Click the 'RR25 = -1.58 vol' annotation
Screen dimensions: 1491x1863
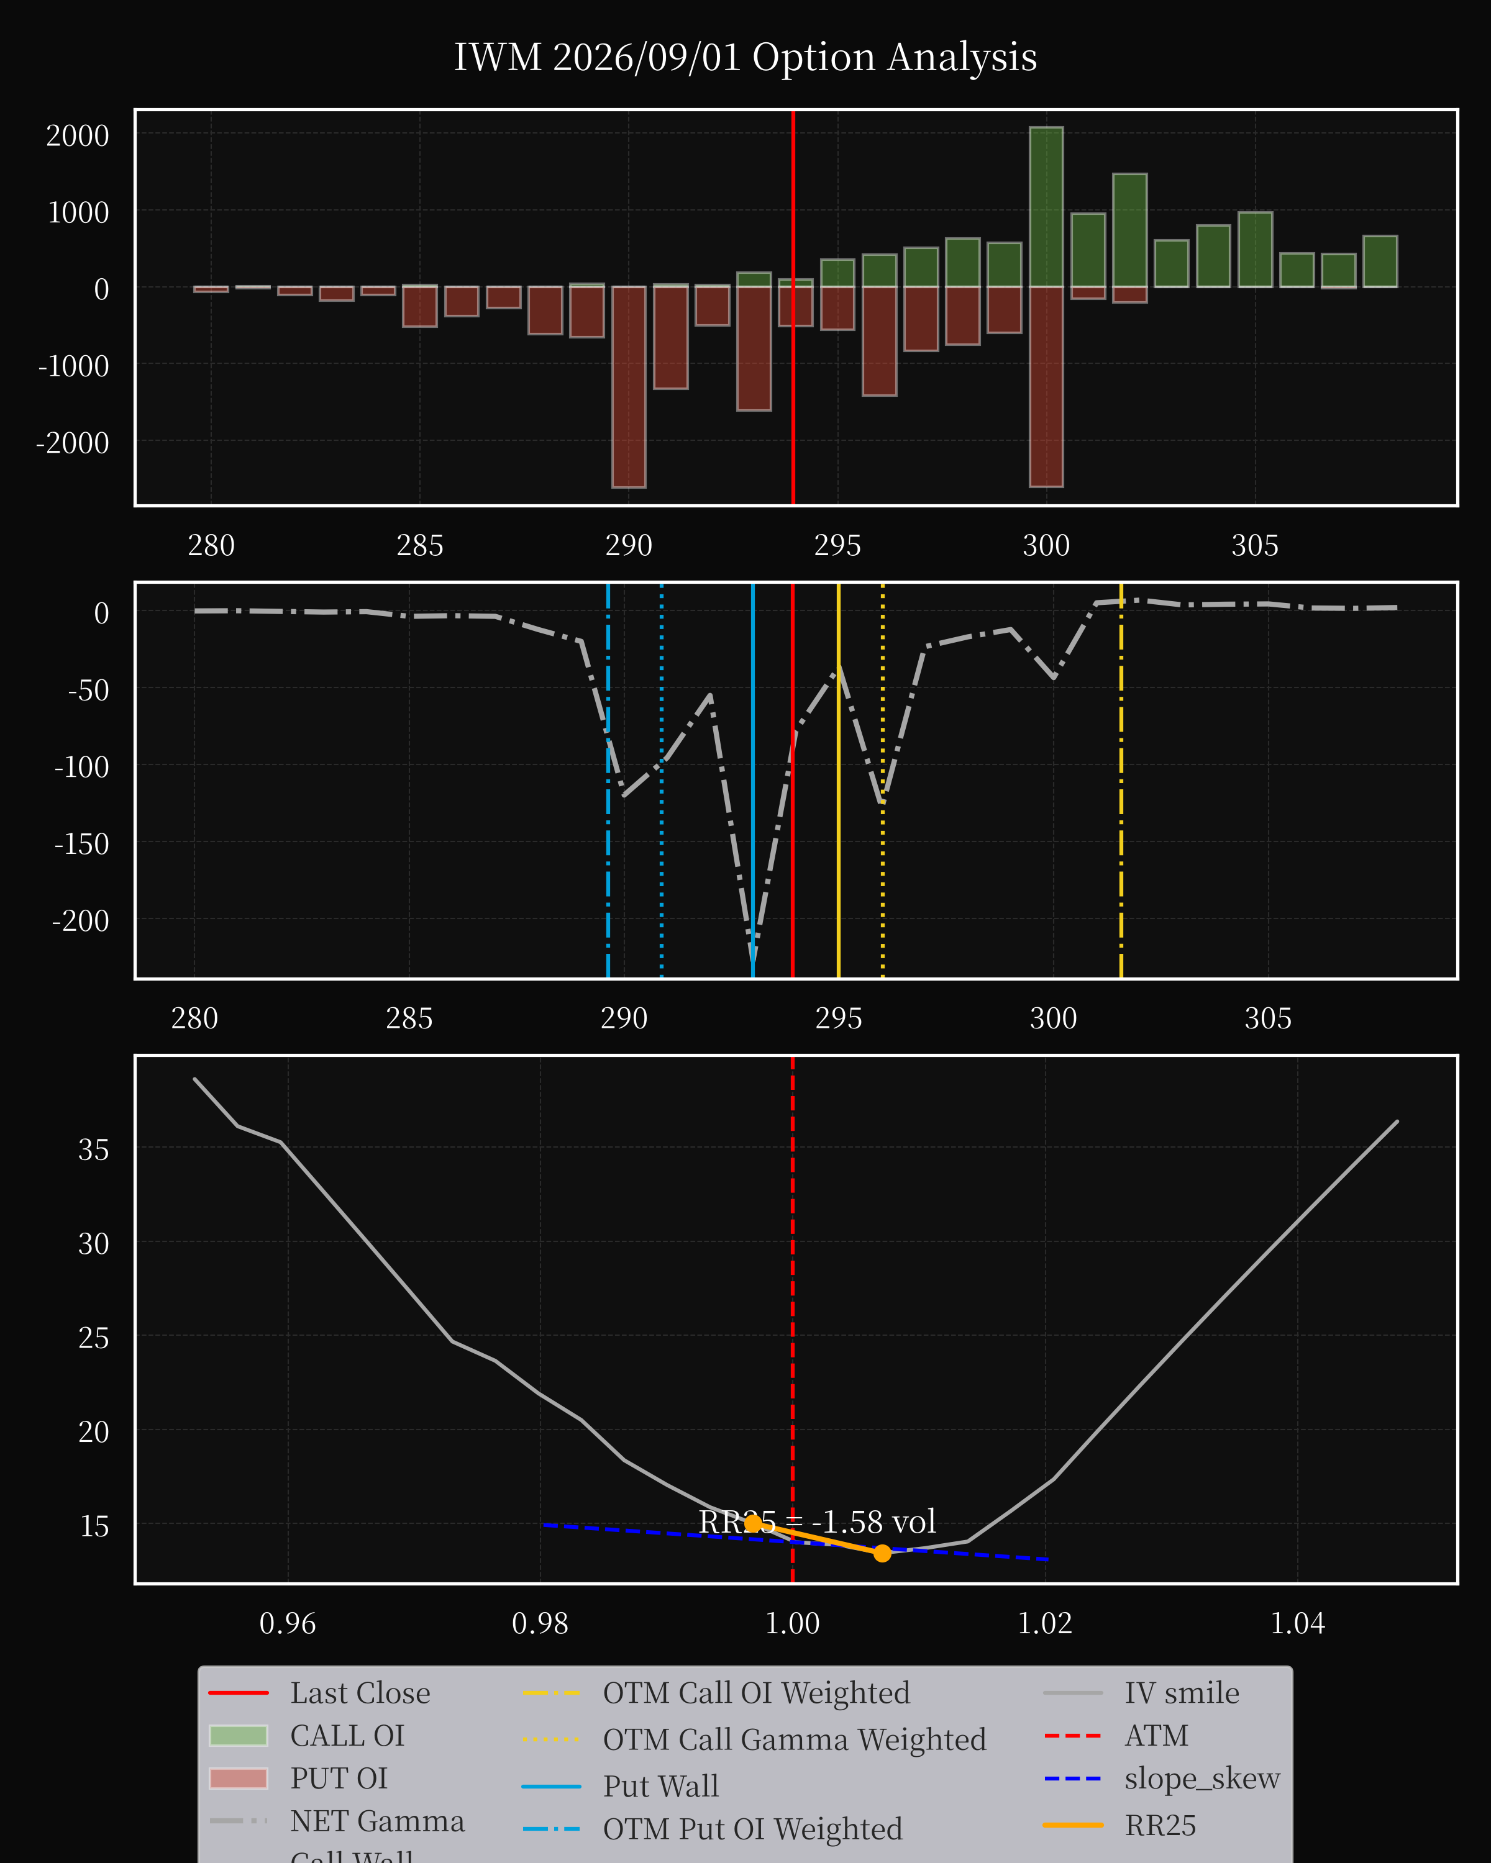(x=817, y=1521)
